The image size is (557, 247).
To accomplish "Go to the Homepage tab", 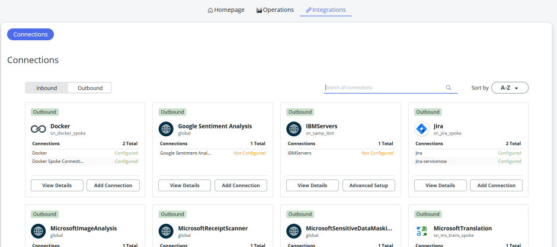I will [x=226, y=10].
